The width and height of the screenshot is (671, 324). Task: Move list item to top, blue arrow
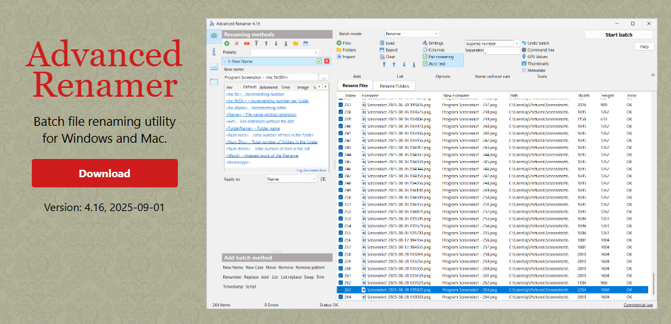(384, 65)
